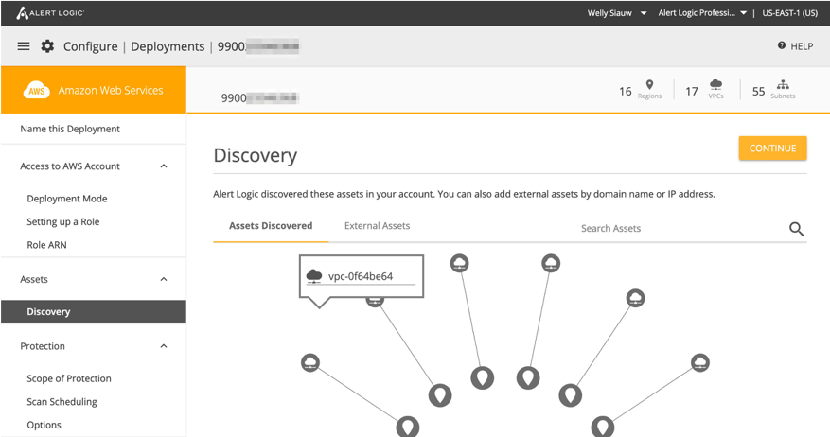Open the Welly Siauw user dropdown
830x437 pixels.
pos(617,13)
